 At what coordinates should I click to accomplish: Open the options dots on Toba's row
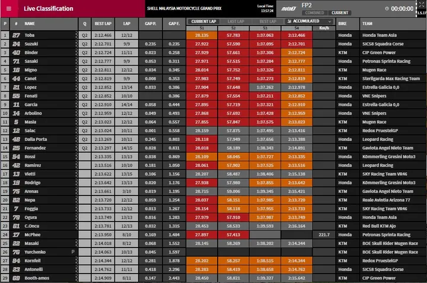point(77,35)
